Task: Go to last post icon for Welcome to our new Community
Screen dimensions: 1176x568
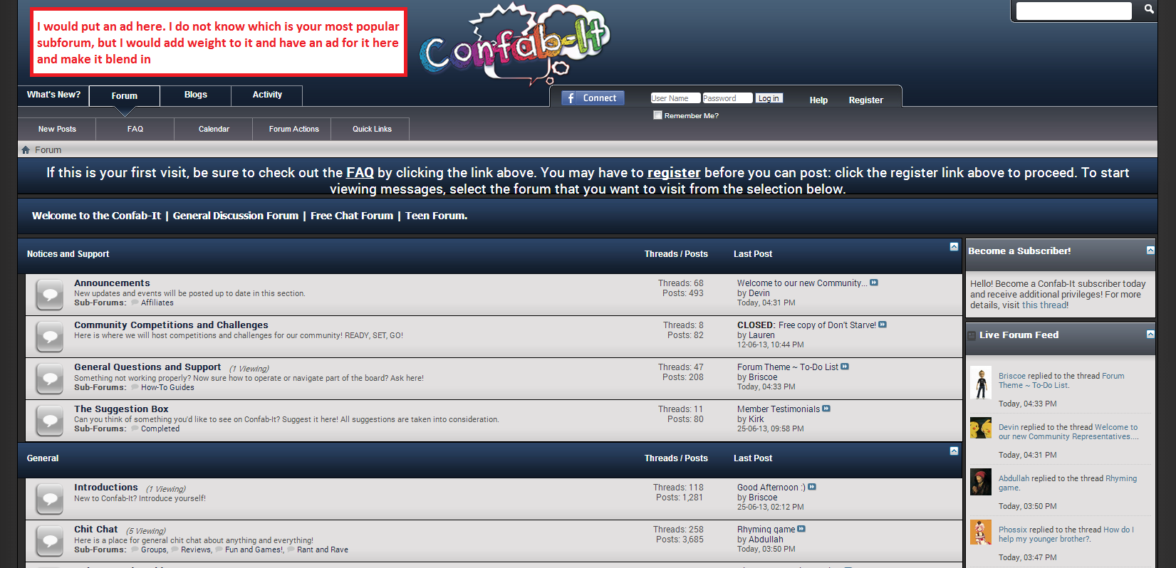Action: click(874, 283)
